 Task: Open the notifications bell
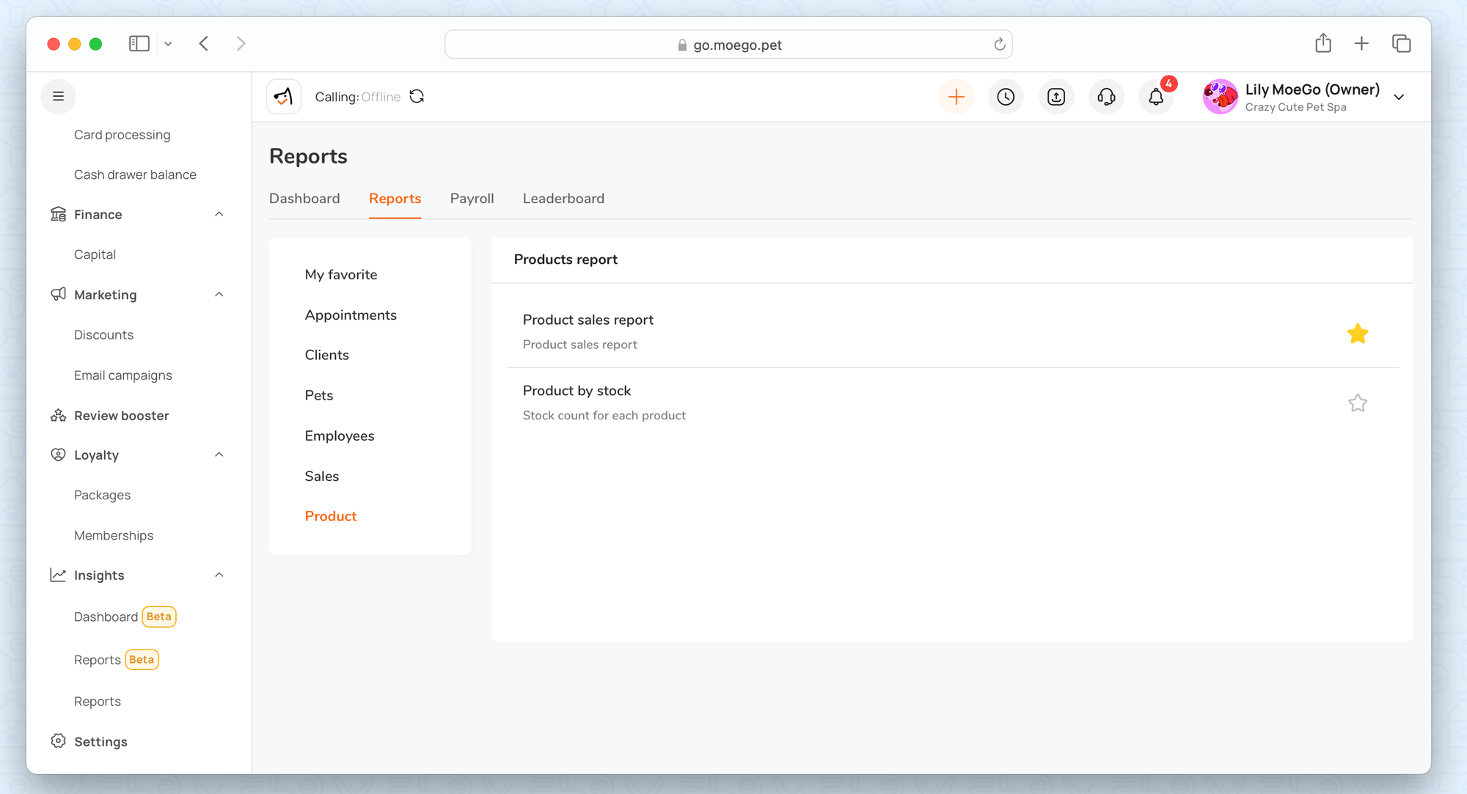click(x=1156, y=97)
